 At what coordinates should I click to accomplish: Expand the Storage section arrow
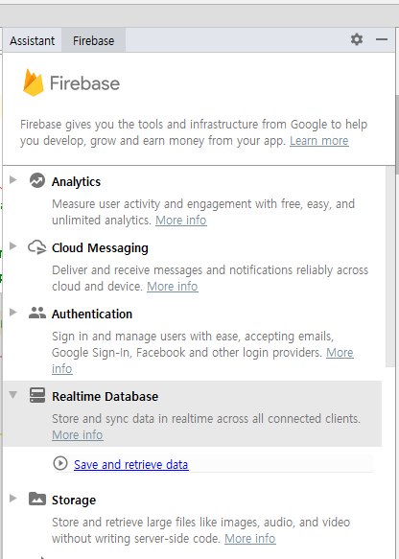point(13,499)
